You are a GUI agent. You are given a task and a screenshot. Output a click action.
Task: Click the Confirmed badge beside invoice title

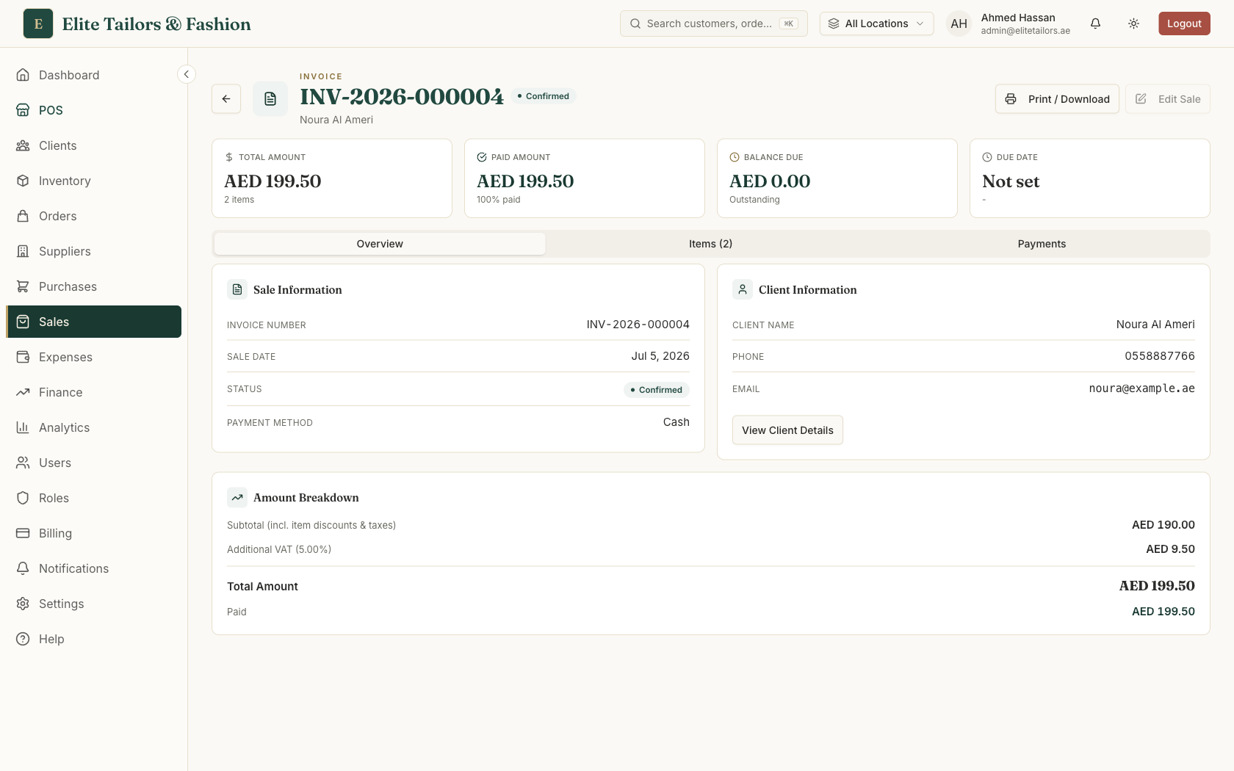click(543, 96)
